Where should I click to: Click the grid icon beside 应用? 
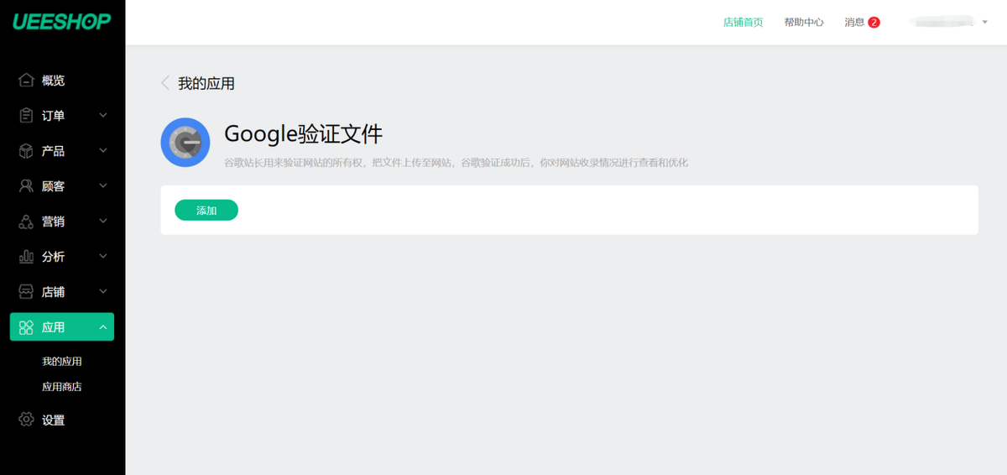point(26,327)
